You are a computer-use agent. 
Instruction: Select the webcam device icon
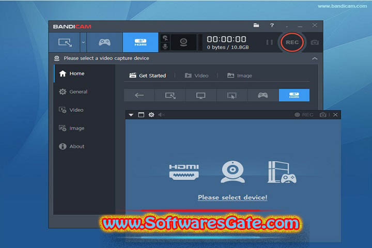(x=233, y=172)
